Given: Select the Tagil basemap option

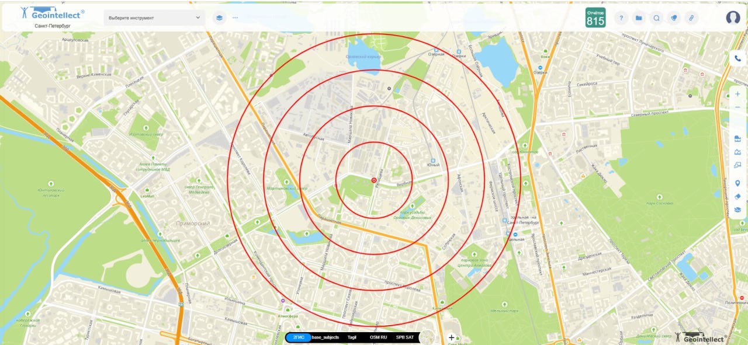Looking at the screenshot, I should [352, 337].
